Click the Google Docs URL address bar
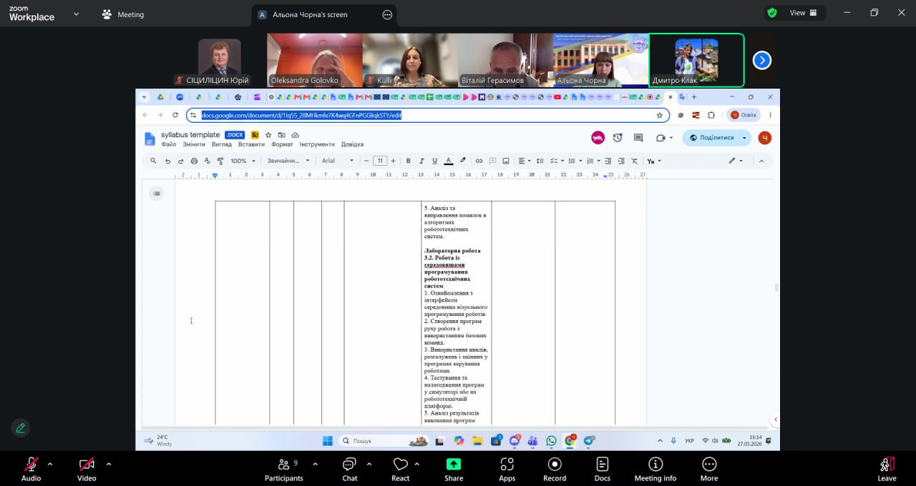The width and height of the screenshot is (916, 486). click(x=427, y=115)
